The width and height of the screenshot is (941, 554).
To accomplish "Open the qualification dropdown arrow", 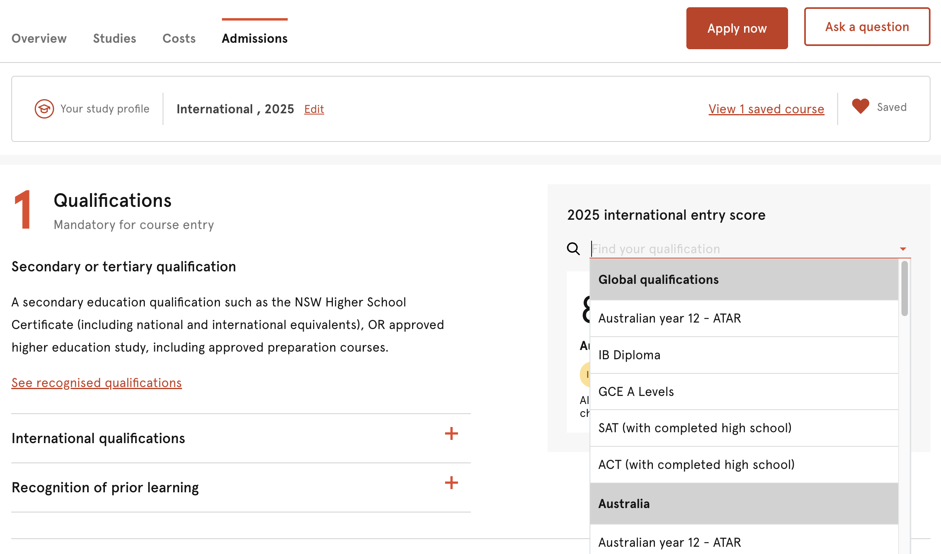I will pyautogui.click(x=903, y=249).
